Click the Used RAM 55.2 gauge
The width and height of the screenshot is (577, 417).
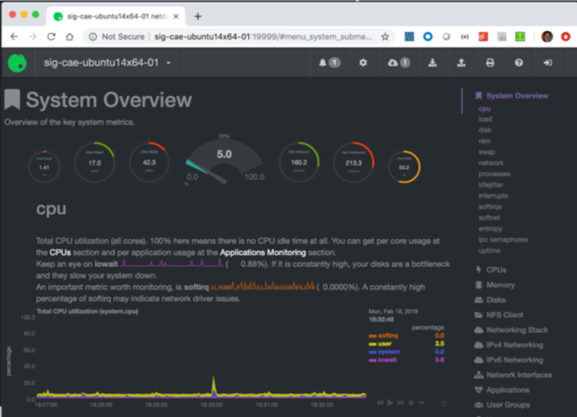pyautogui.click(x=404, y=167)
